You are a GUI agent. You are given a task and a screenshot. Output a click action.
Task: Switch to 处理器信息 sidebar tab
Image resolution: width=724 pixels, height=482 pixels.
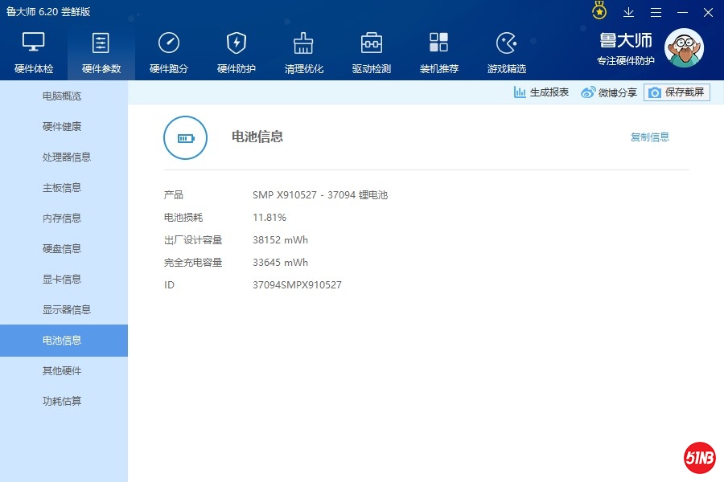point(66,157)
